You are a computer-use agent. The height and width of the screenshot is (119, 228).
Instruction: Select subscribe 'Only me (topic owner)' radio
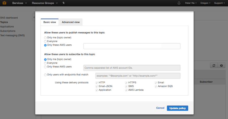45,59
